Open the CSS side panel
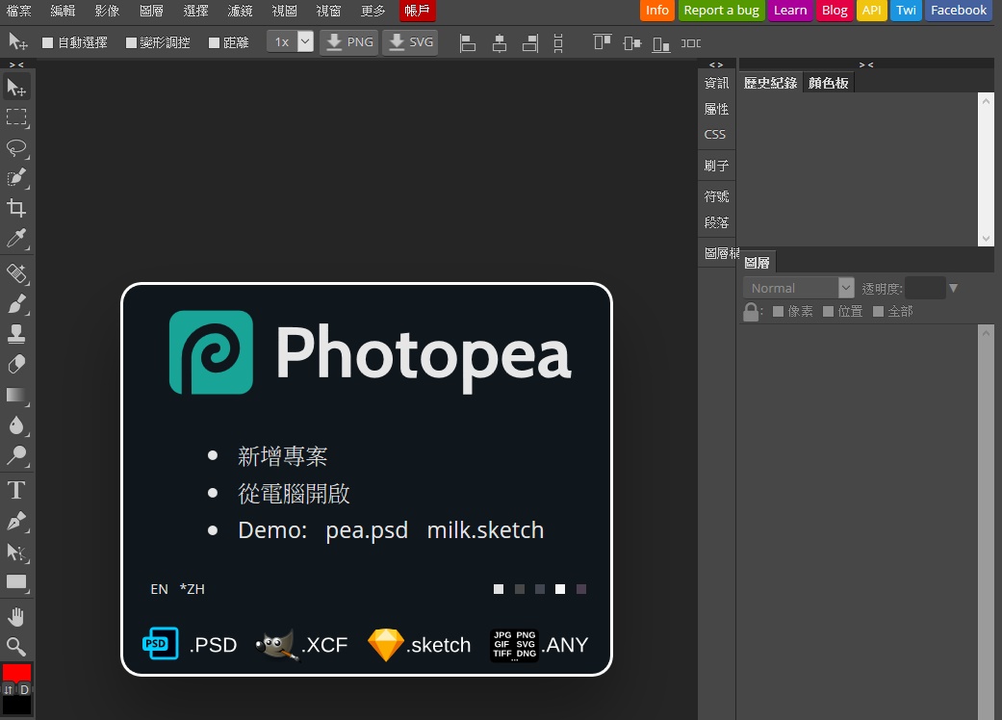Image resolution: width=1002 pixels, height=720 pixels. click(715, 135)
